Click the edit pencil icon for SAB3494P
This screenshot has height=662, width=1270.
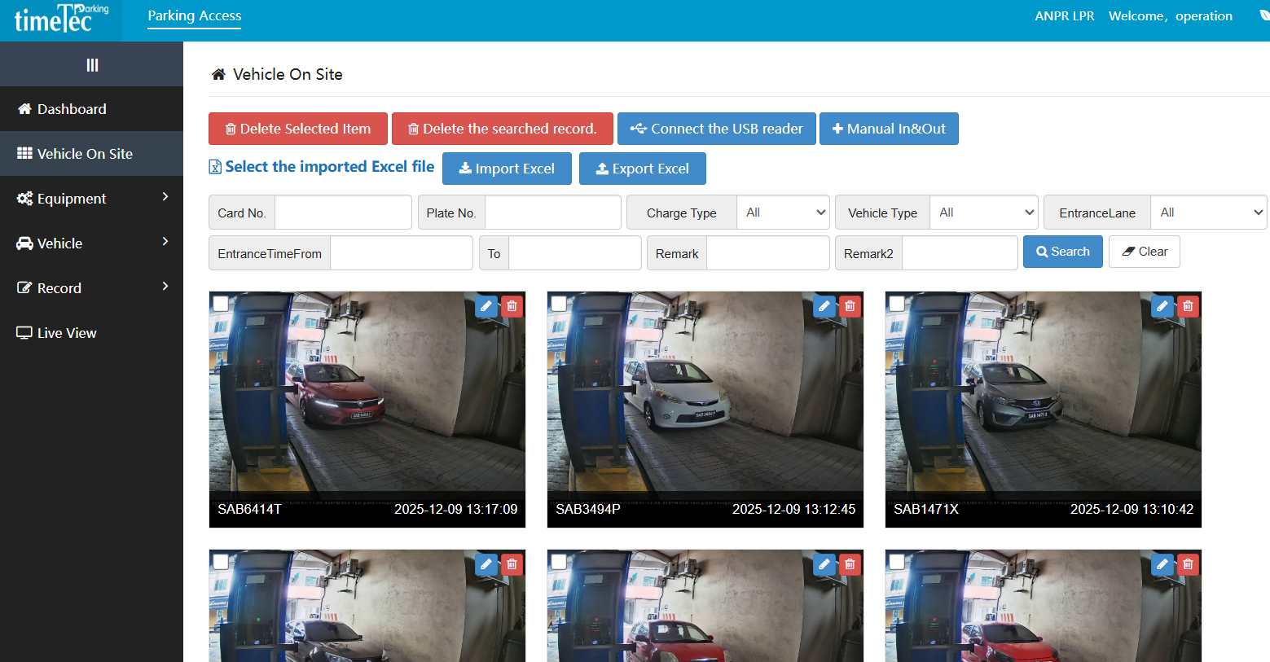click(x=824, y=306)
